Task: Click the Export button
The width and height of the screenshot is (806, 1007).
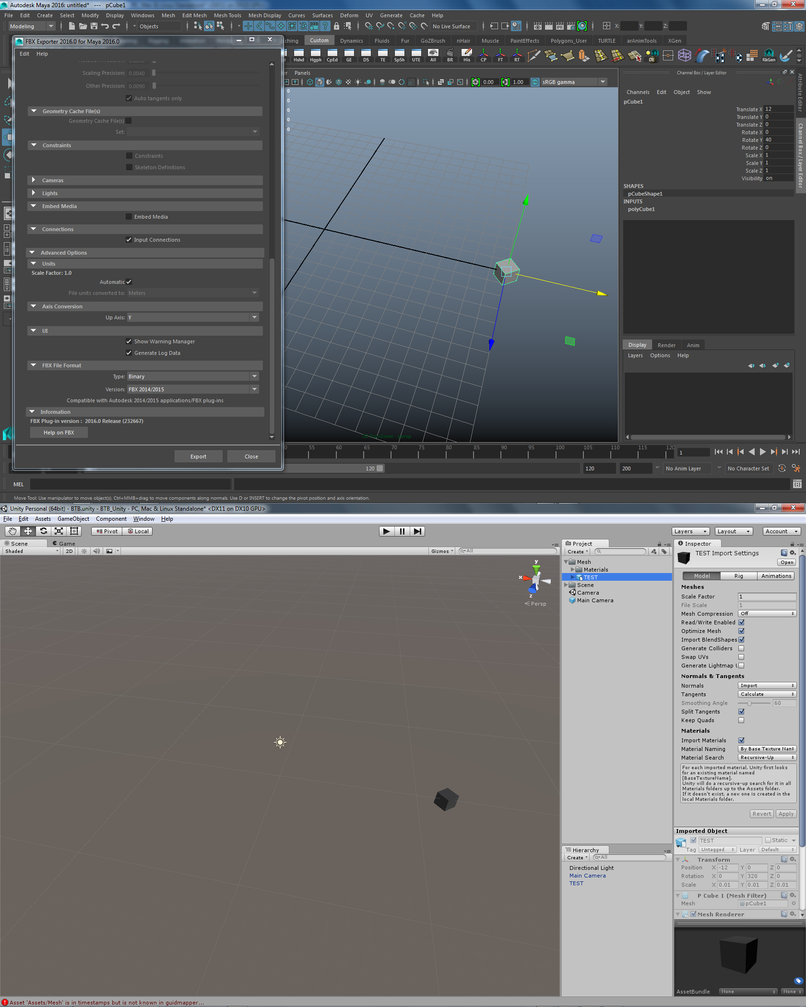Action: coord(198,457)
